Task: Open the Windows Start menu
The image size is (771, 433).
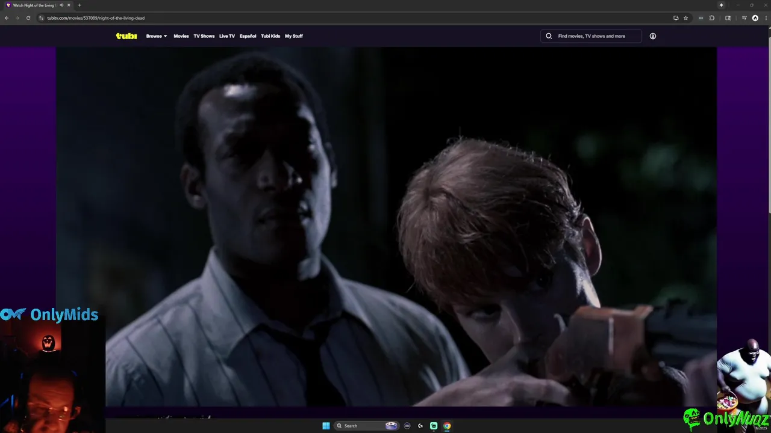Action: (326, 426)
